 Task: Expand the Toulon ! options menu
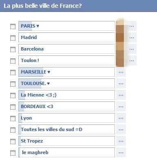(x=132, y=60)
